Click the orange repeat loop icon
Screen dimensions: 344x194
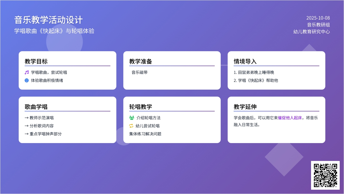click(131, 126)
